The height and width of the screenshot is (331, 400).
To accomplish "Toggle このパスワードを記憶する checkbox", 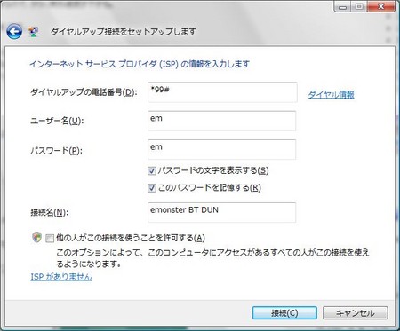I will pos(152,188).
